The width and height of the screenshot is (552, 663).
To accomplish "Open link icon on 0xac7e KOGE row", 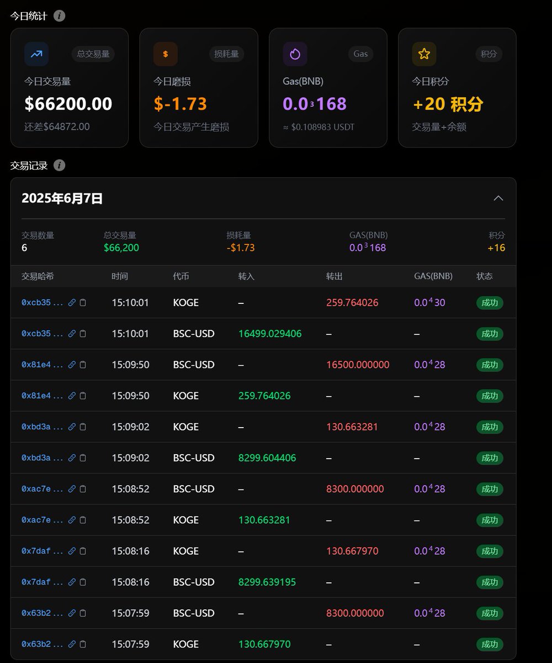I will [x=72, y=520].
